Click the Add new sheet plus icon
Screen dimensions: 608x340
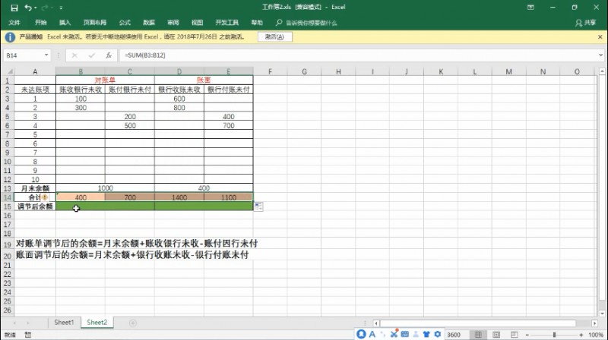click(132, 323)
